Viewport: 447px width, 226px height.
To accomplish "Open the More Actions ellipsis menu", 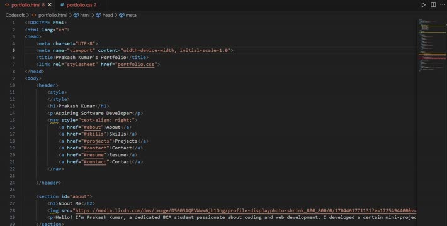I will tap(443, 4).
